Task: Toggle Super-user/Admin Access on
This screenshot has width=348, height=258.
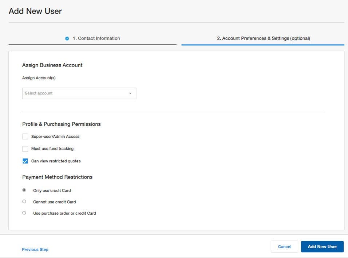Action: [25, 136]
